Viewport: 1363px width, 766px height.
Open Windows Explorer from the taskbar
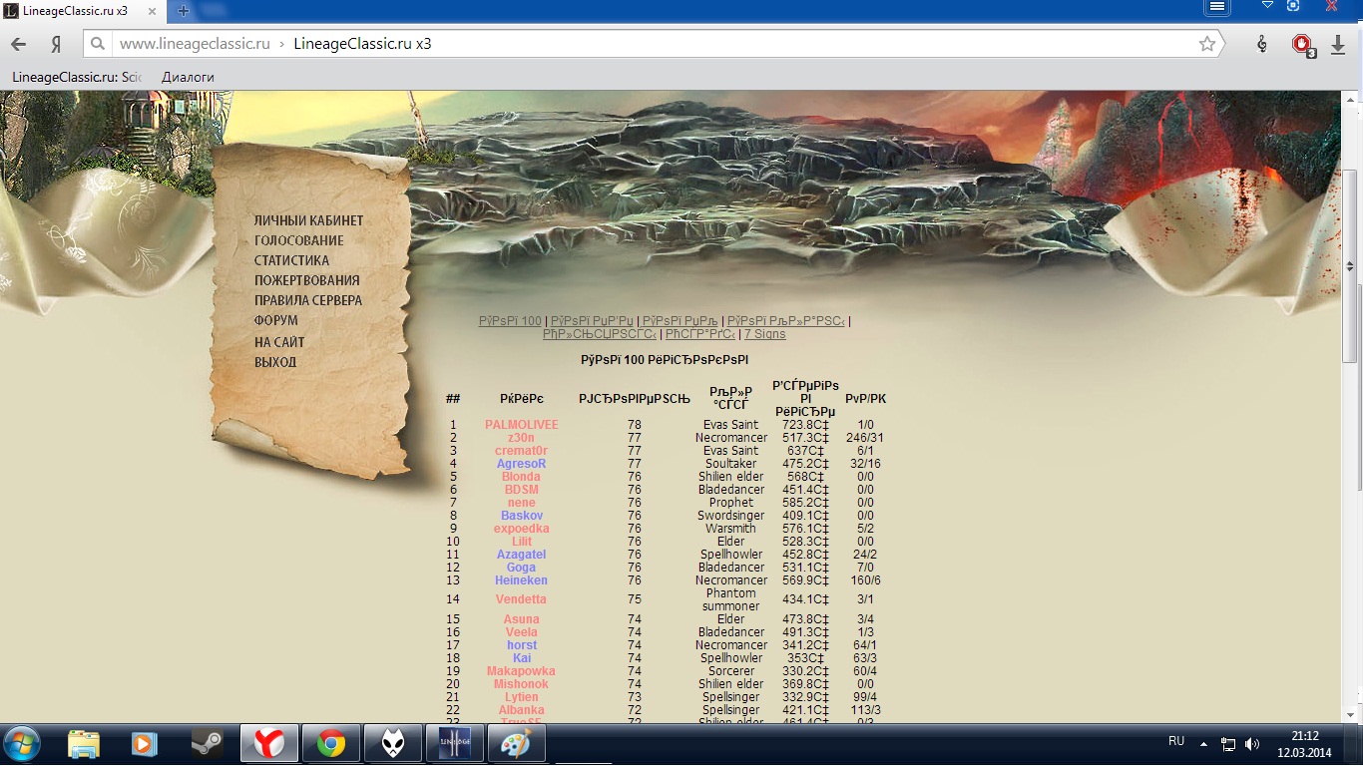click(x=84, y=744)
